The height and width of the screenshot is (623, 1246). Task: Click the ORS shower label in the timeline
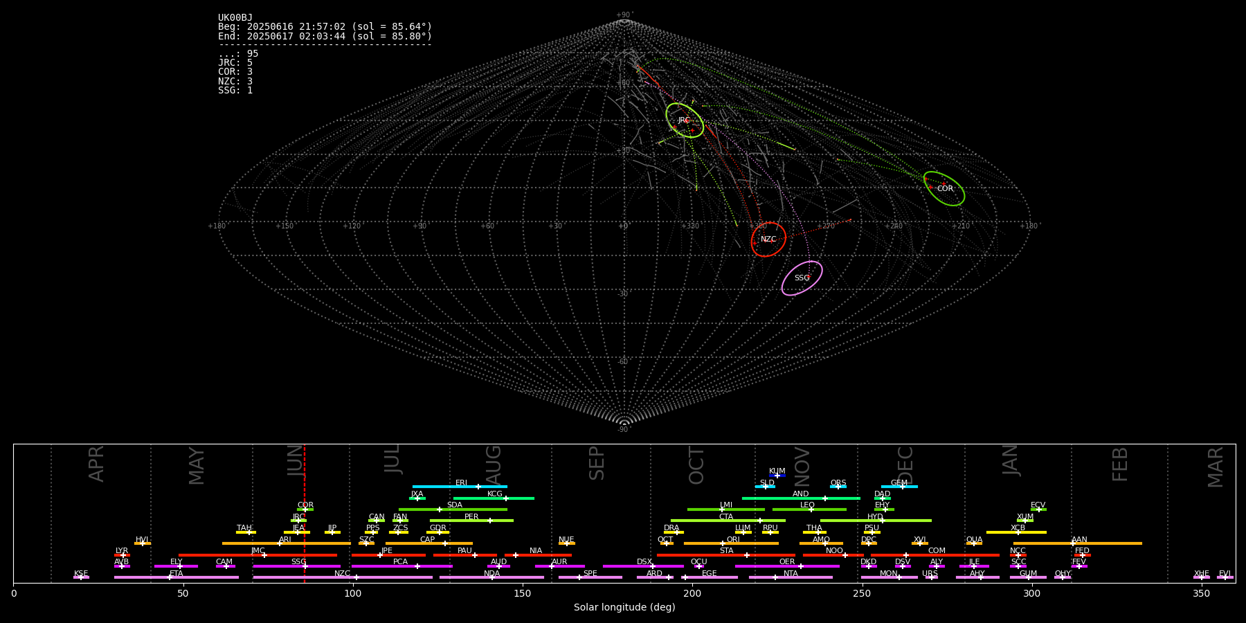(838, 483)
